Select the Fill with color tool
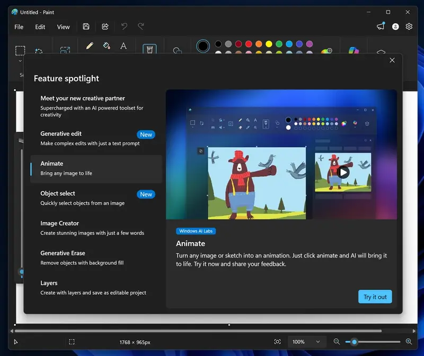 tap(107, 46)
